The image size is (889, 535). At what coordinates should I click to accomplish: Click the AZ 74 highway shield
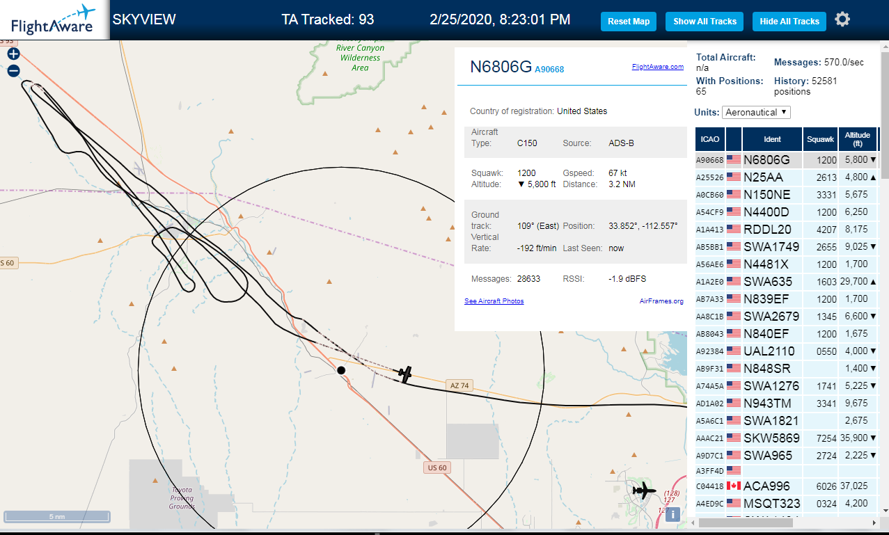[x=460, y=385]
